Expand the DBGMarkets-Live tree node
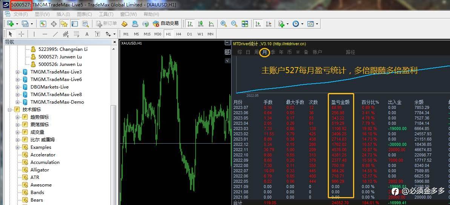Image resolution: width=450 pixels, height=205 pixels. tap(17, 87)
